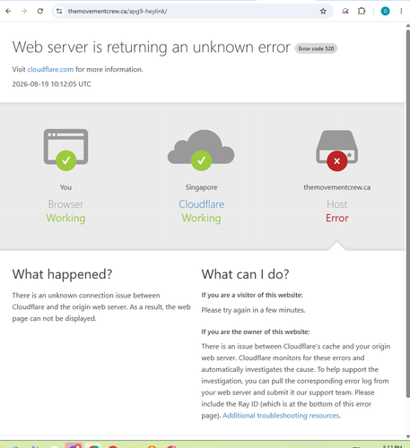Click the host server error icon
410x448 pixels.
337,151
